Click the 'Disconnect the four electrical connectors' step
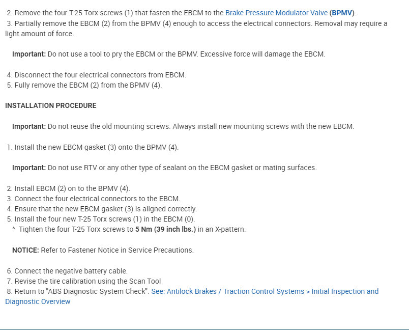 (100, 75)
